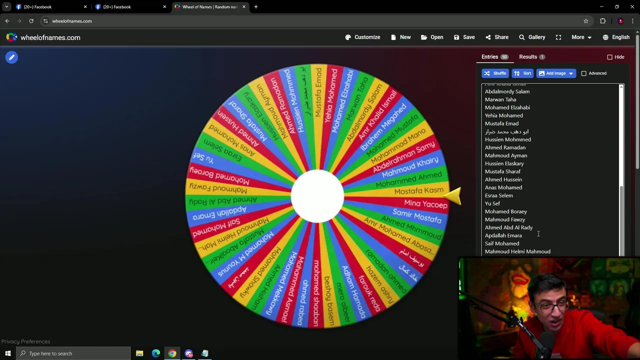The height and width of the screenshot is (360, 640).
Task: Open the tab search dropdown arrow
Action: tap(6, 7)
